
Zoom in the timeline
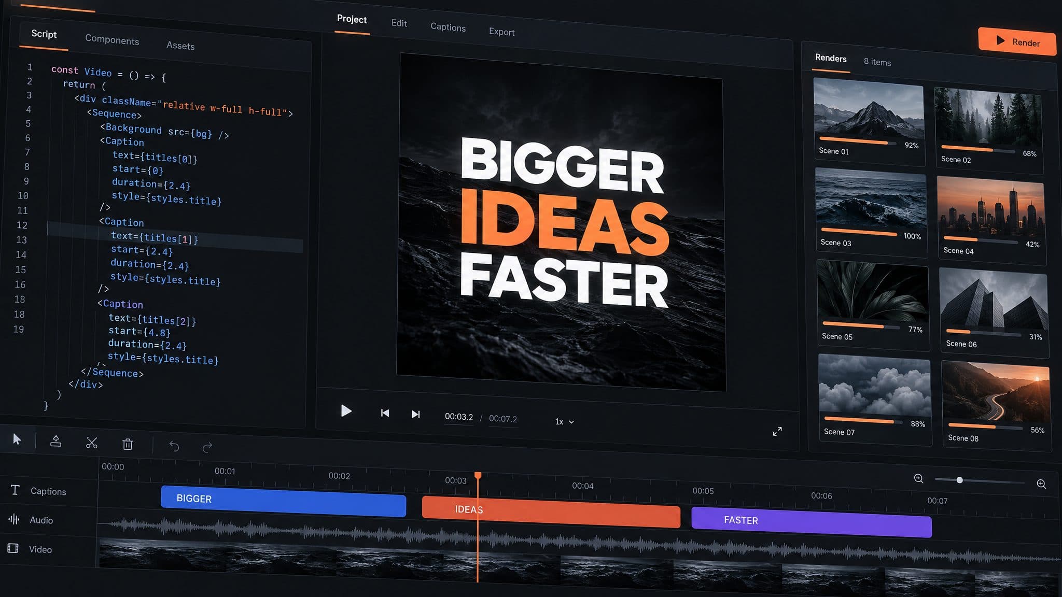pos(1041,484)
